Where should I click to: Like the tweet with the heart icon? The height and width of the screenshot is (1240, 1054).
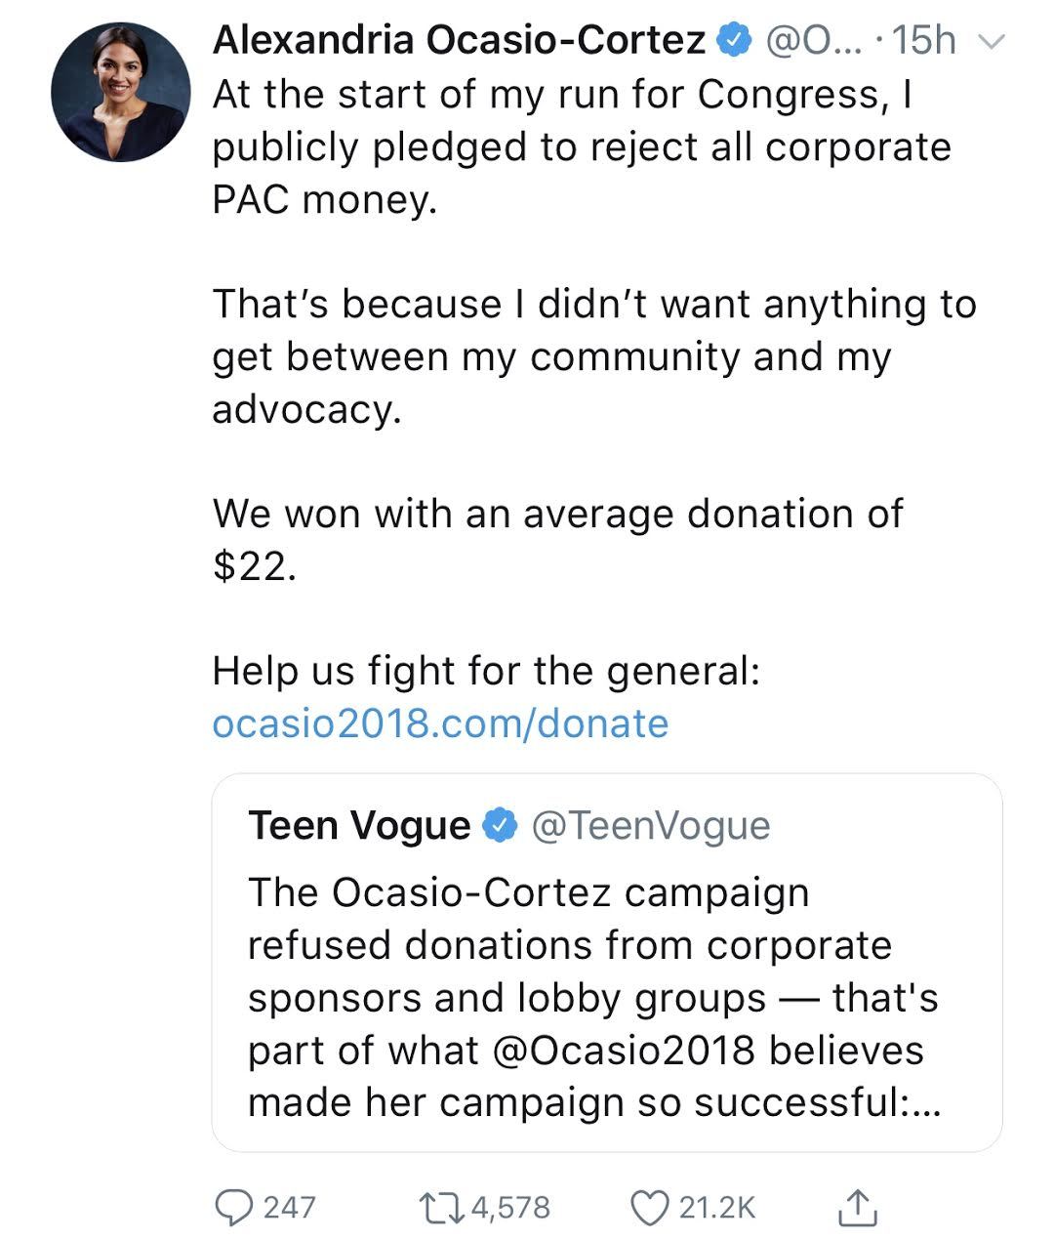point(649,1207)
